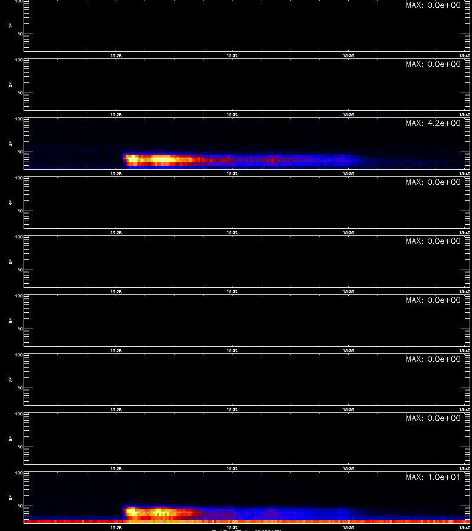
Task: Click the 15:36 time tick under panel 2F
Action: point(349,115)
